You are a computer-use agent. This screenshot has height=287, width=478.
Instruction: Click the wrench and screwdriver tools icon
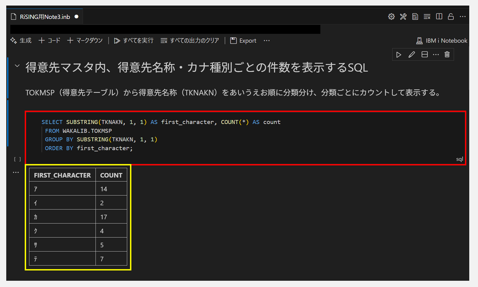(x=403, y=17)
